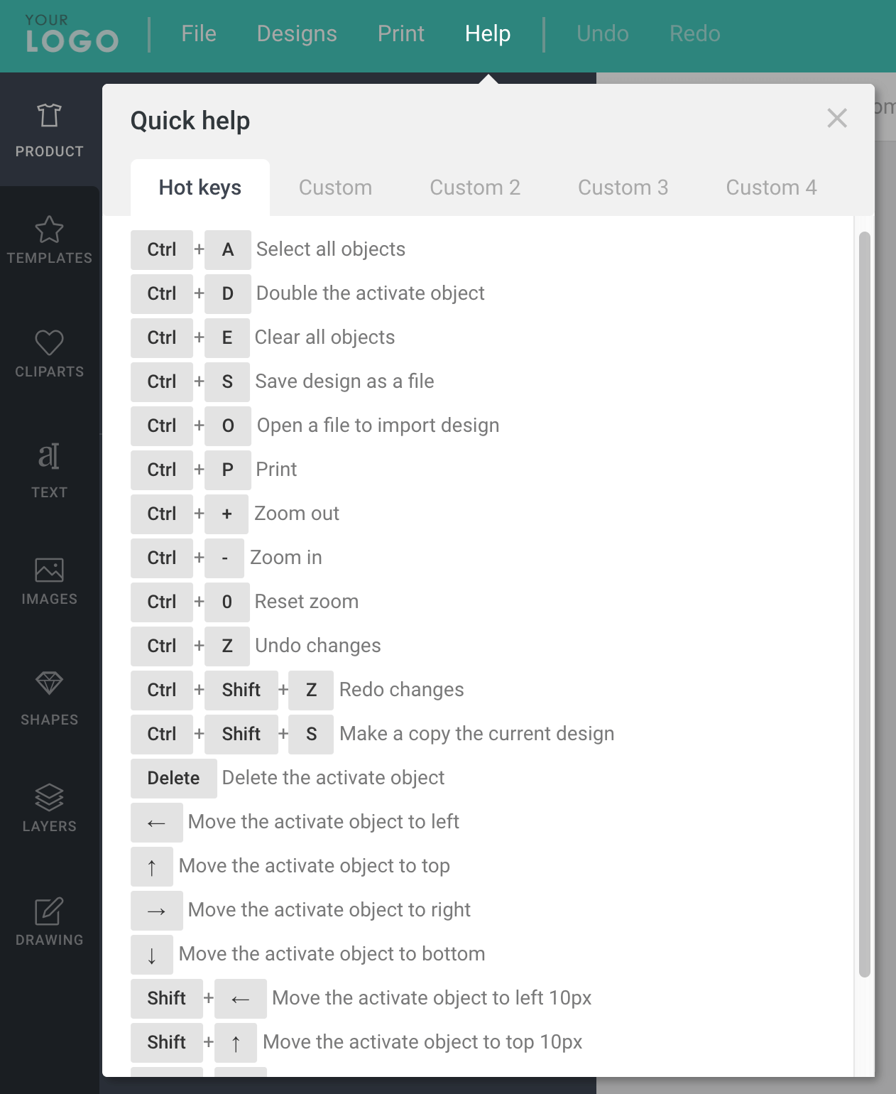This screenshot has width=896, height=1094.
Task: Open the File menu
Action: tap(199, 34)
